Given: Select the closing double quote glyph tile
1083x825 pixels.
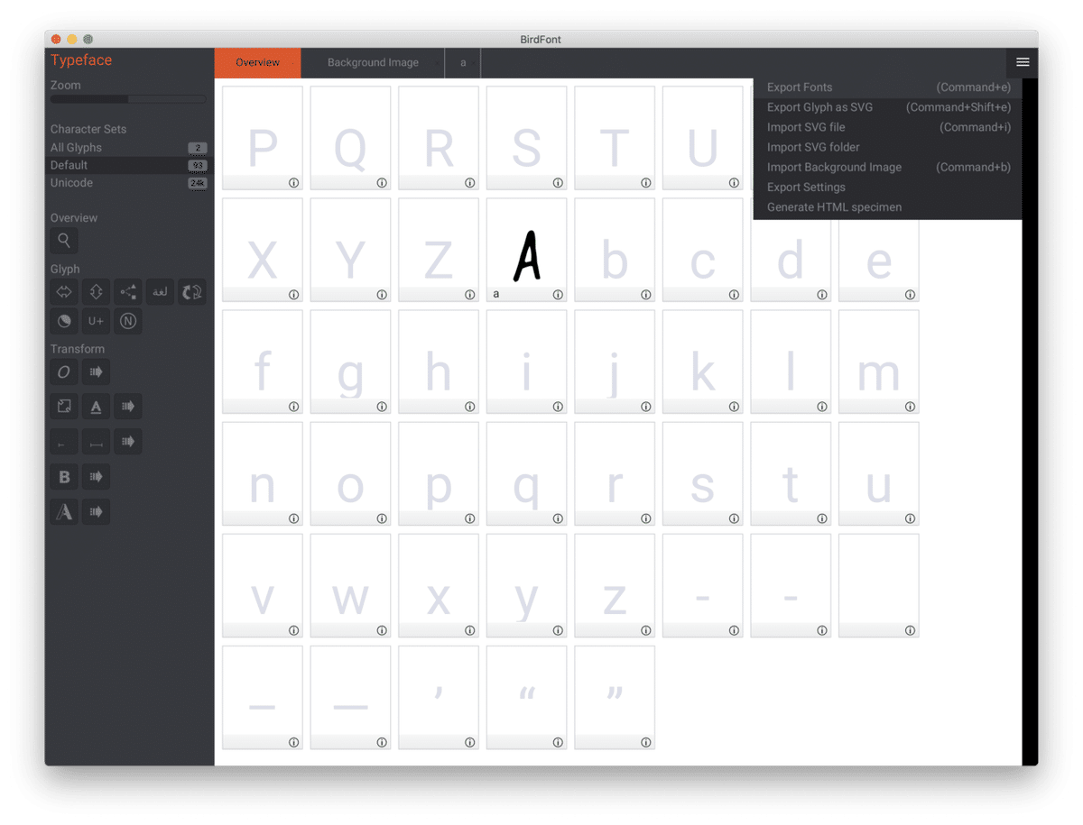Looking at the screenshot, I should [615, 698].
